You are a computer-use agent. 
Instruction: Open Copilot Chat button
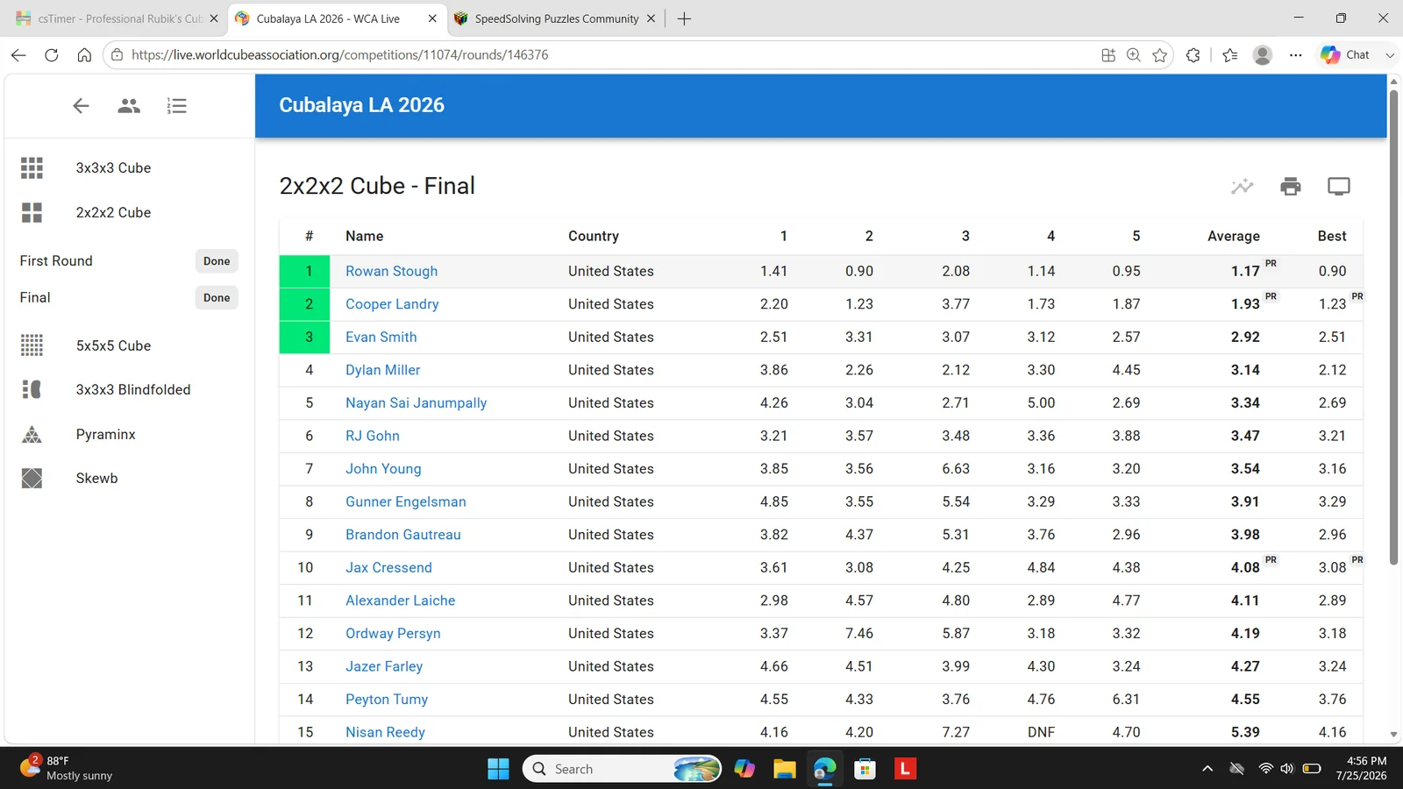coord(1346,55)
